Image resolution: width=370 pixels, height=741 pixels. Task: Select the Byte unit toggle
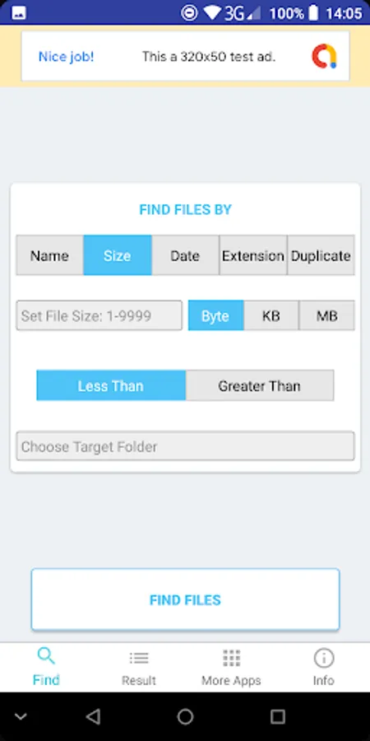point(215,315)
